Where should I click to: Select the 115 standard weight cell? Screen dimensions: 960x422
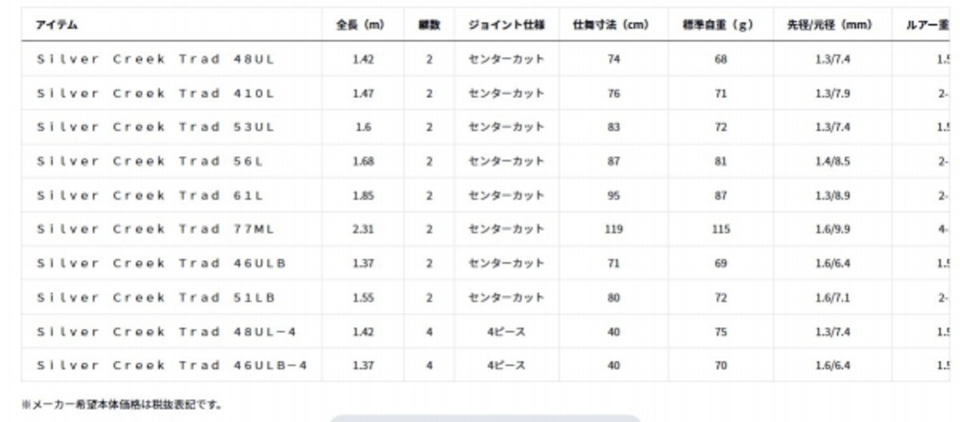tap(721, 229)
